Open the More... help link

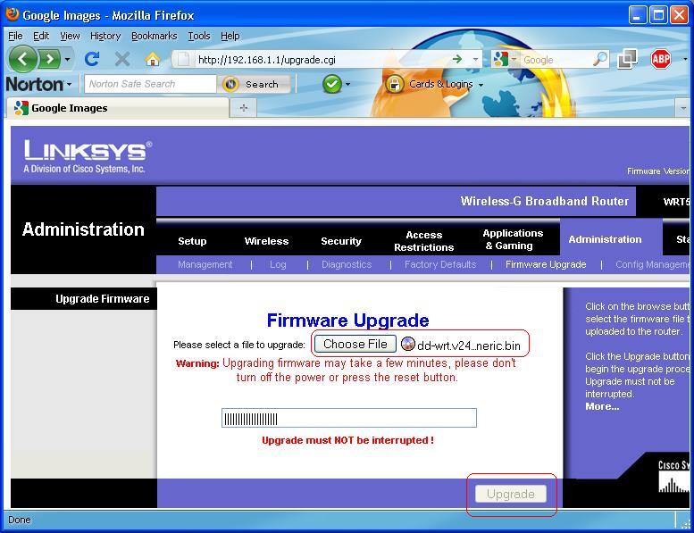602,406
